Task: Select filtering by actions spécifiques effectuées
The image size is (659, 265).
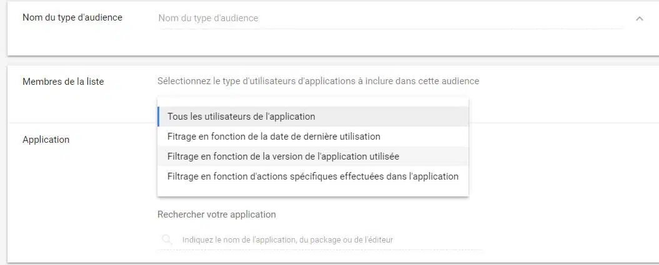Action: tap(312, 176)
